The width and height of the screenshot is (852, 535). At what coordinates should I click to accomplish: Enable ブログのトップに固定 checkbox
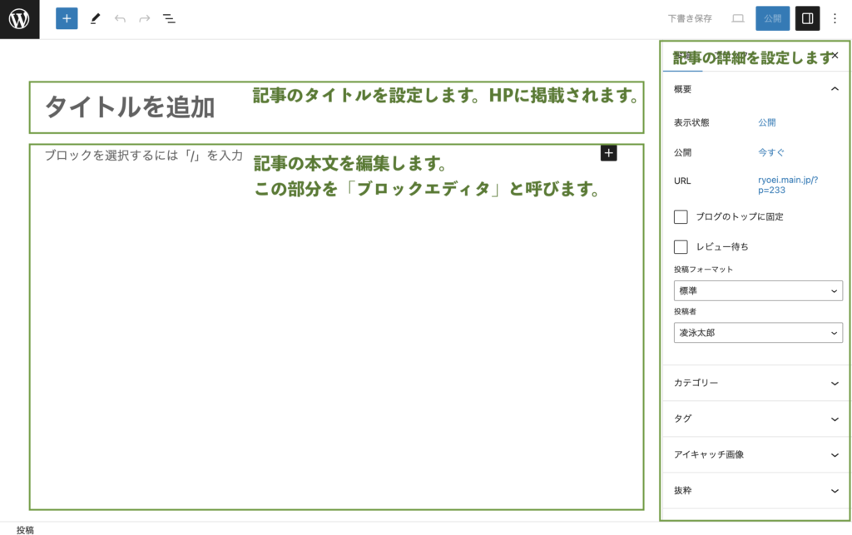[x=681, y=216]
